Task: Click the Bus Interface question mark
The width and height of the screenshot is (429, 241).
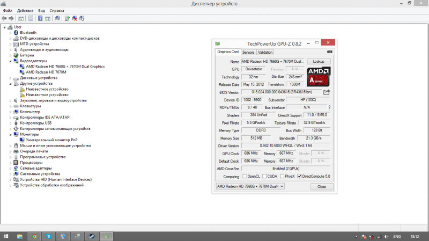Action: click(329, 107)
